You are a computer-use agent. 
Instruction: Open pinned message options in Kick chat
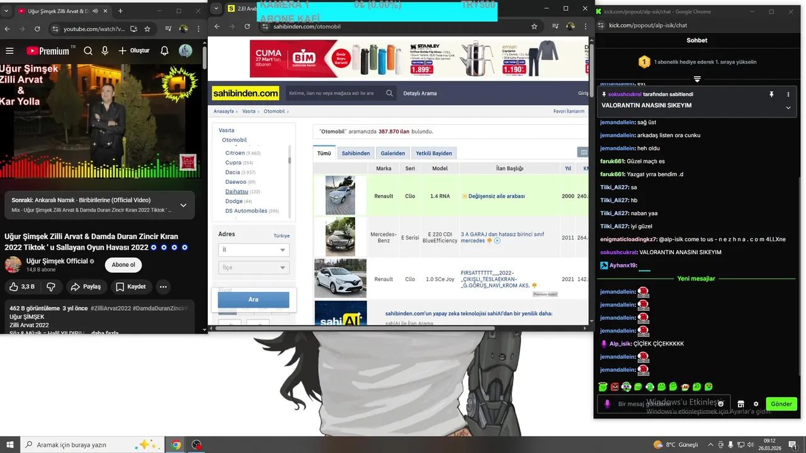click(x=788, y=94)
